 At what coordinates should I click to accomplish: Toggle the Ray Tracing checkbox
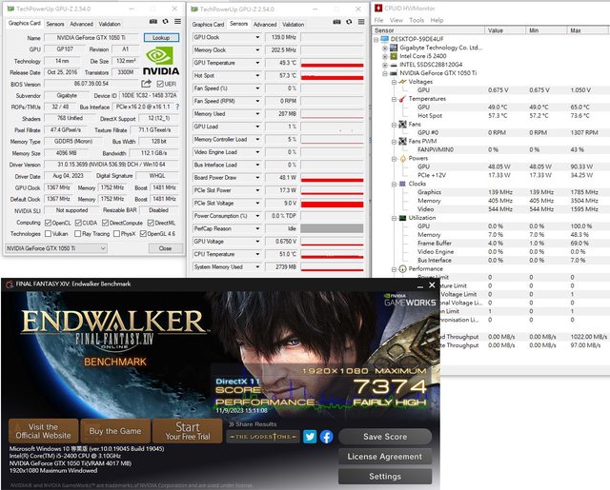pyautogui.click(x=76, y=233)
